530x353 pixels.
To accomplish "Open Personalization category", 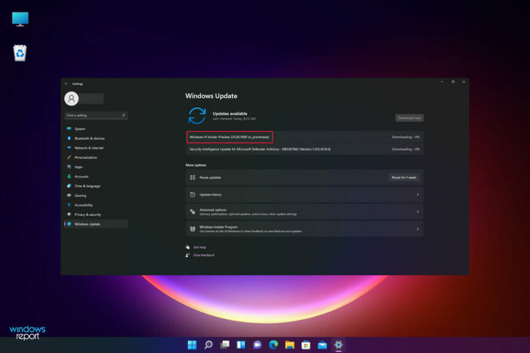I will tap(96, 157).
